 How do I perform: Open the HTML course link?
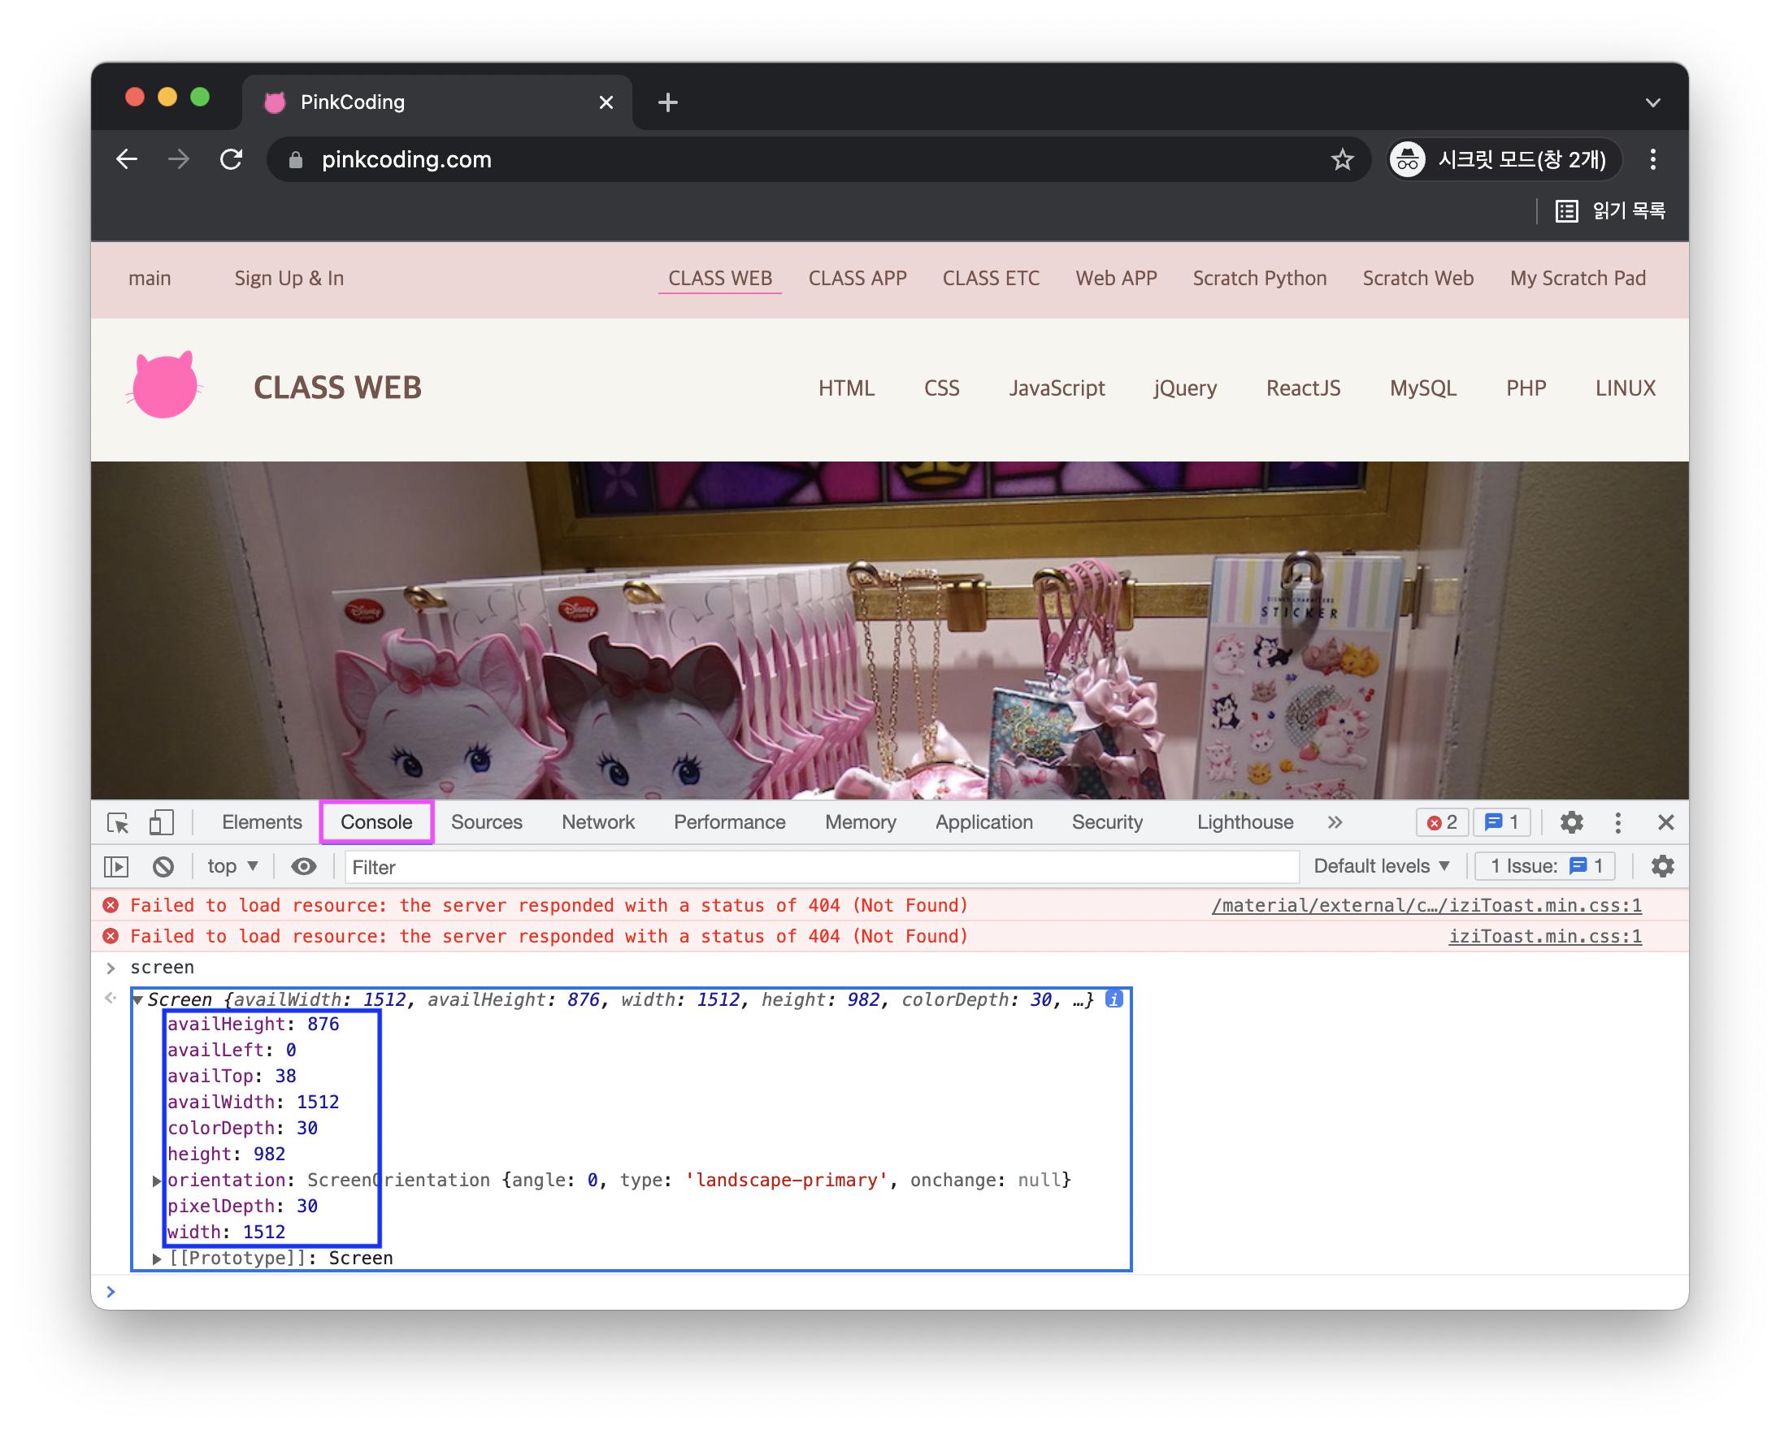(846, 388)
